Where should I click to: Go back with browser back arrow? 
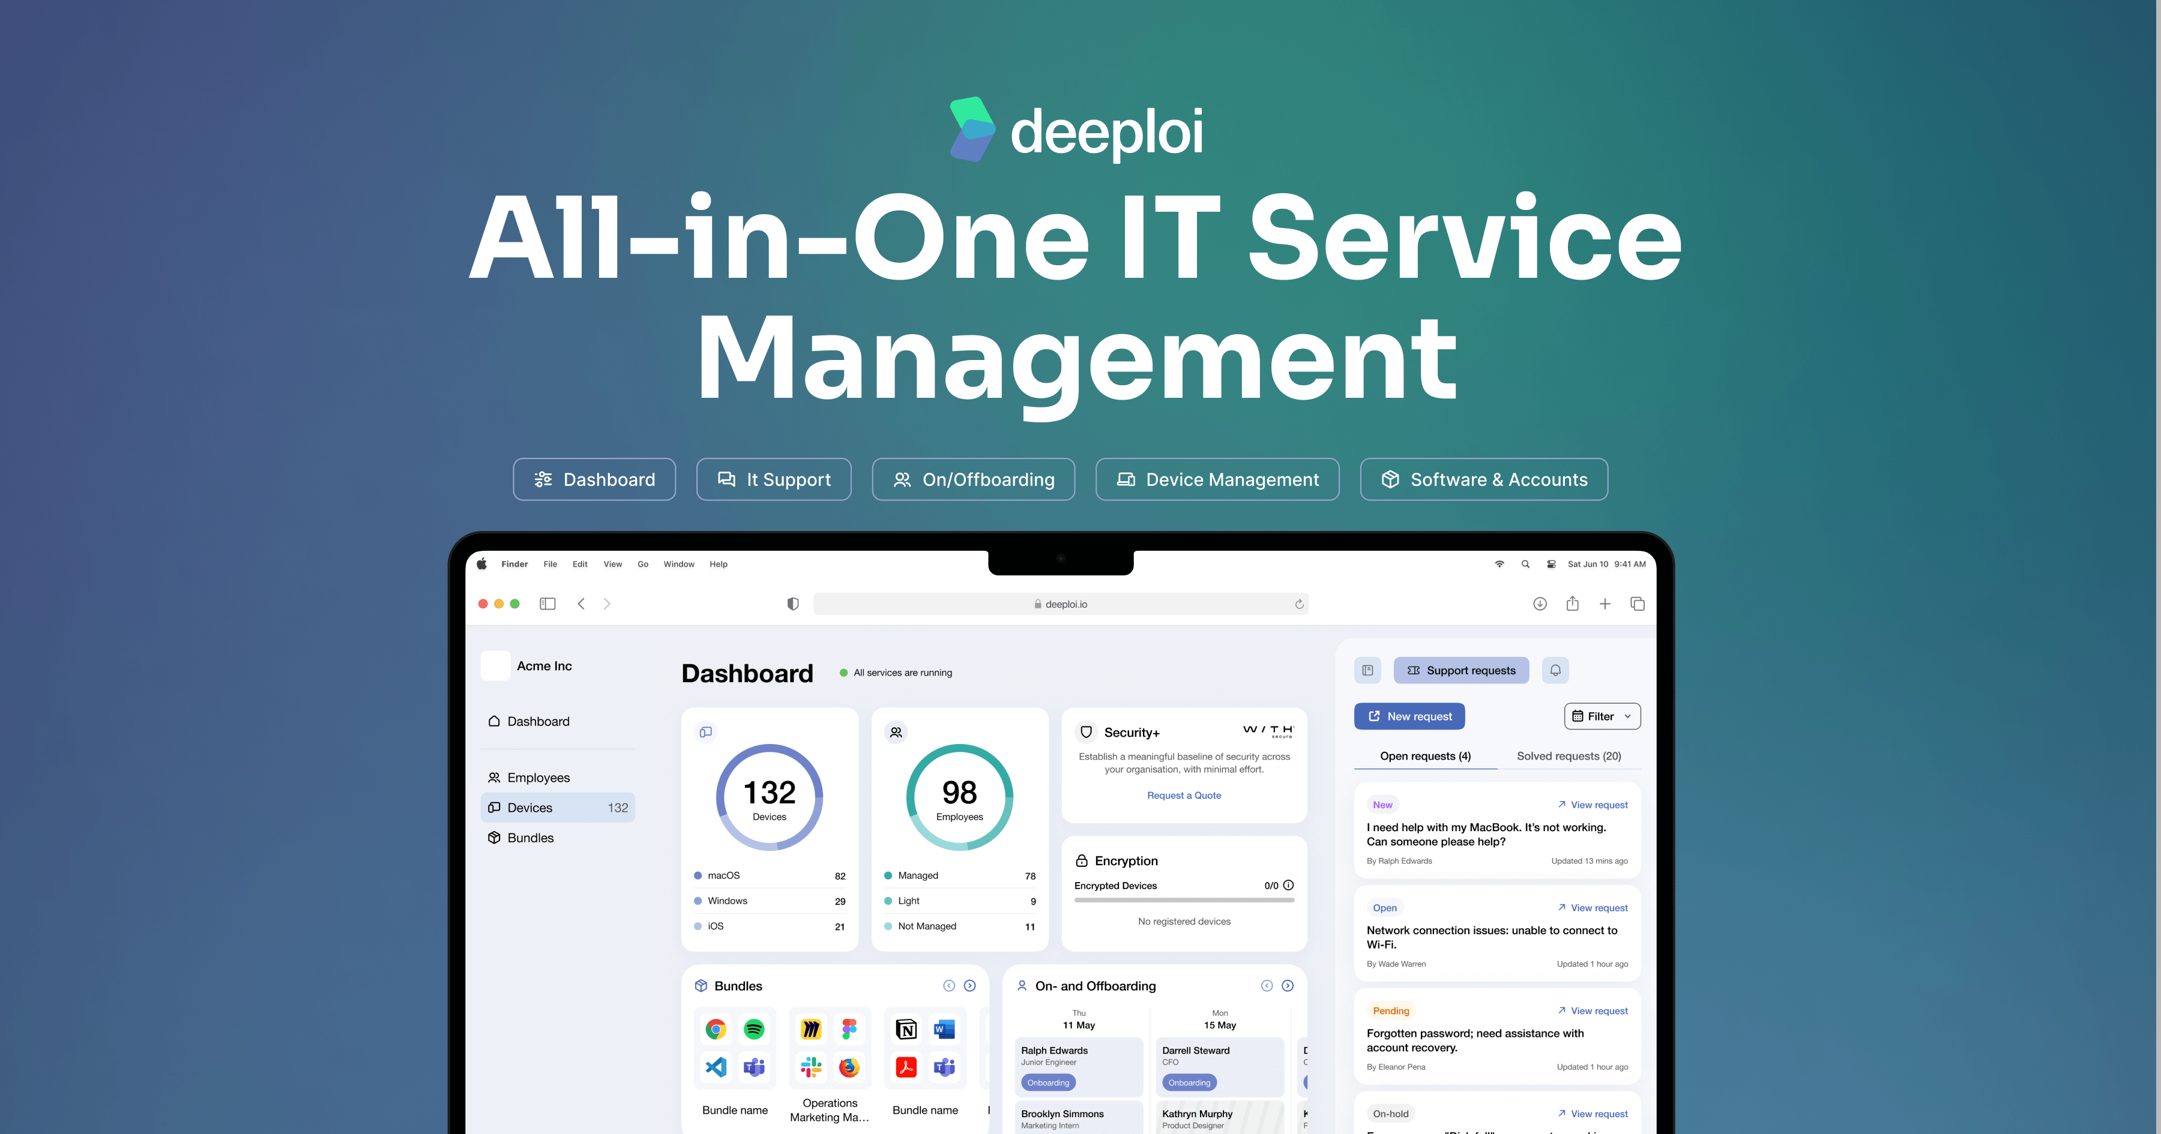(580, 604)
